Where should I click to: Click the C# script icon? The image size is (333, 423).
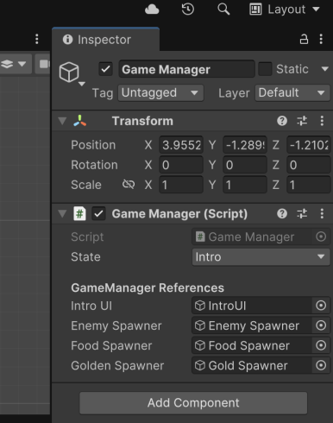tap(79, 214)
